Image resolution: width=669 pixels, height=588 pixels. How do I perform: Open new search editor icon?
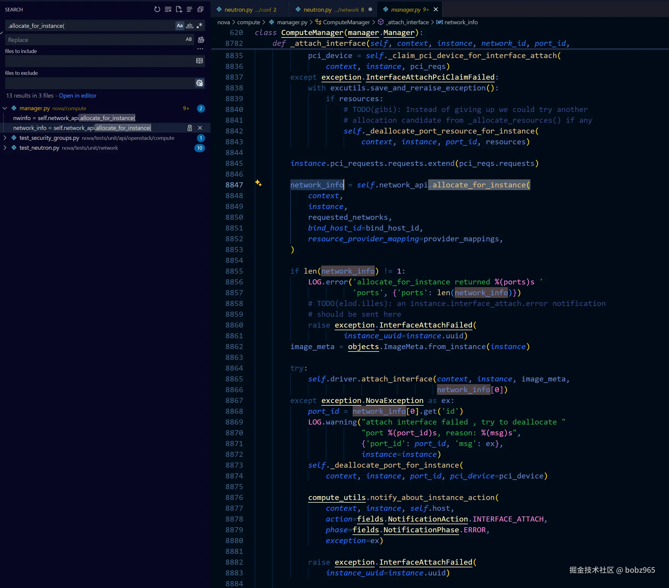click(179, 10)
